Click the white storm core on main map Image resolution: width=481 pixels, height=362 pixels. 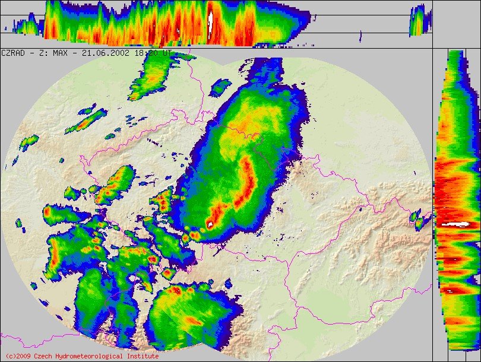point(210,225)
